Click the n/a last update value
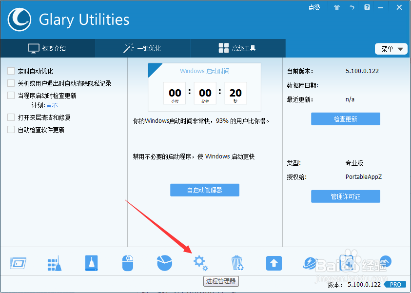The width and height of the screenshot is (411, 293). (x=350, y=99)
